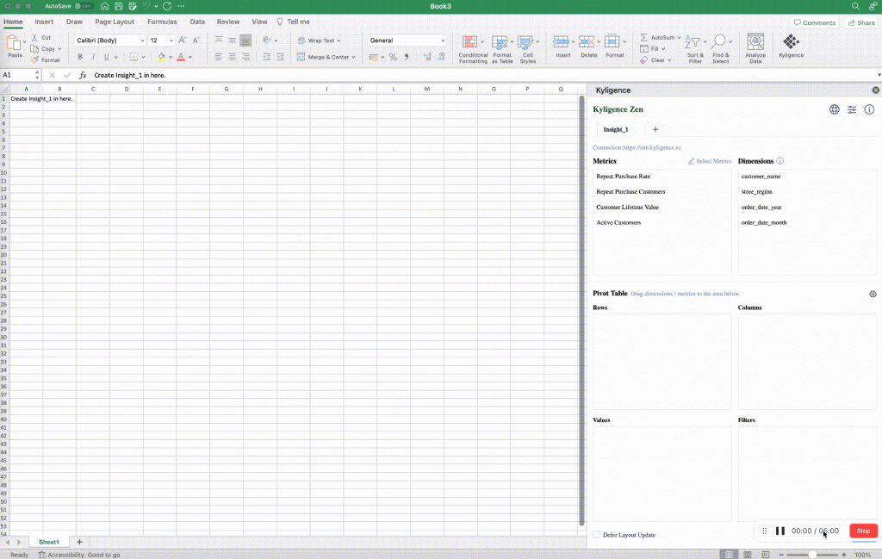Open the Review ribbon tab
Screen dimensions: 882x559
[x=227, y=22]
